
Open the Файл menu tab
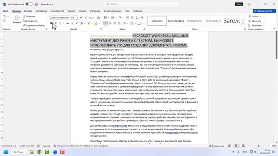tap(5, 11)
